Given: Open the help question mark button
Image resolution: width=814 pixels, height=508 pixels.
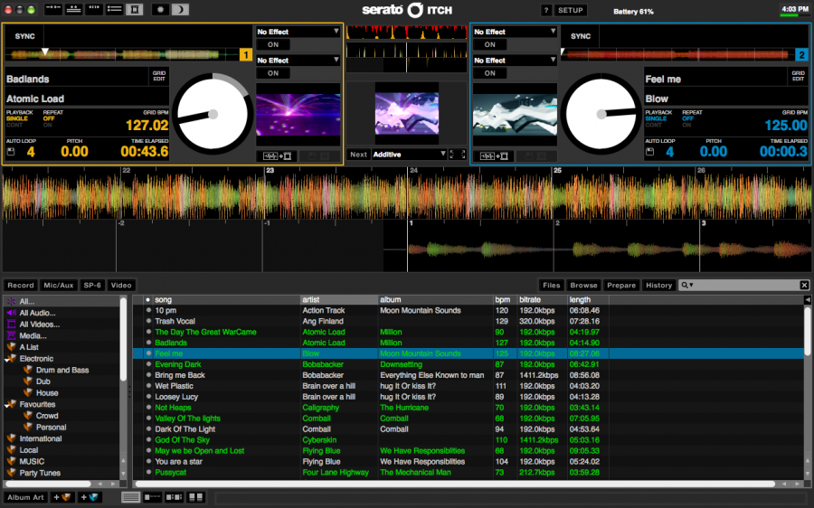Looking at the screenshot, I should tap(546, 10).
